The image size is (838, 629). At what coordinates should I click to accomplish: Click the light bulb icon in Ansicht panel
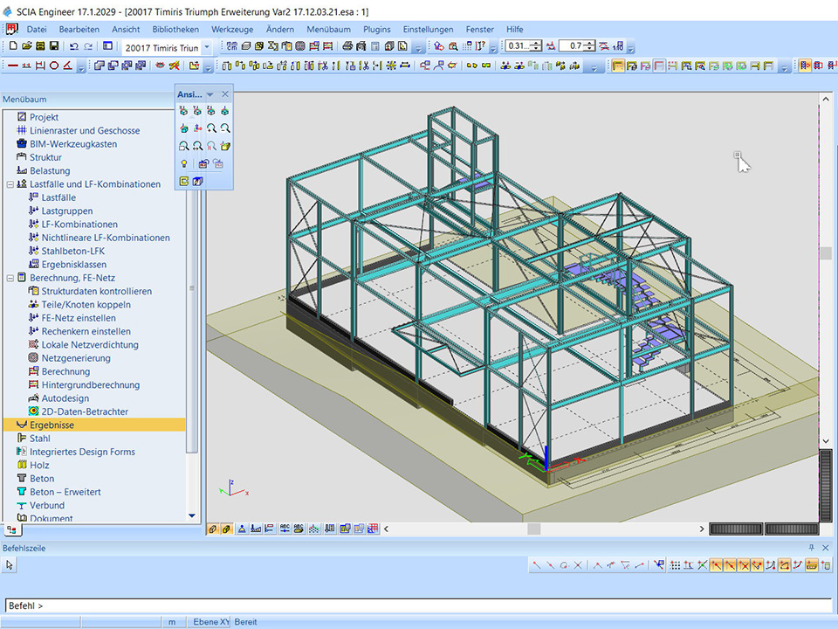(x=183, y=163)
